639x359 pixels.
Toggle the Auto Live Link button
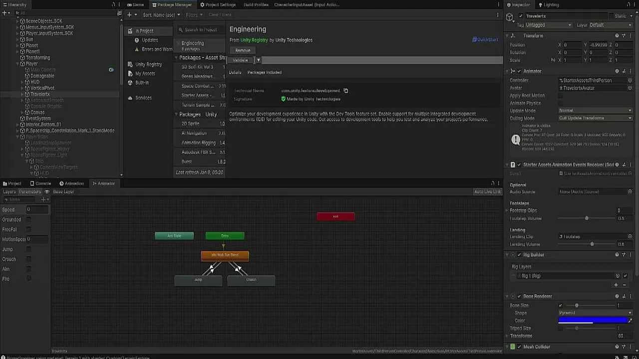click(x=487, y=192)
